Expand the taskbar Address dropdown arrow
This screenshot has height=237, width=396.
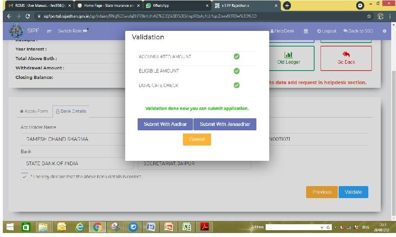[x=322, y=227]
